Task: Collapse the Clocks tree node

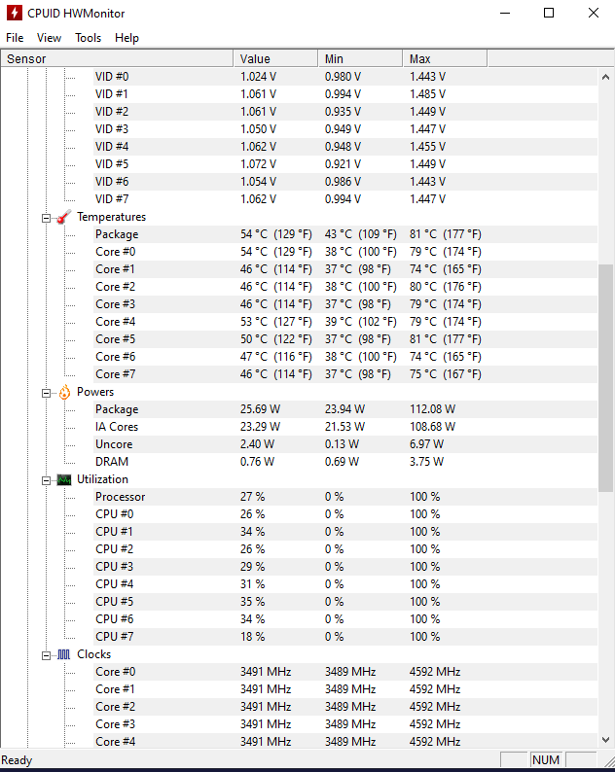Action: [x=47, y=655]
